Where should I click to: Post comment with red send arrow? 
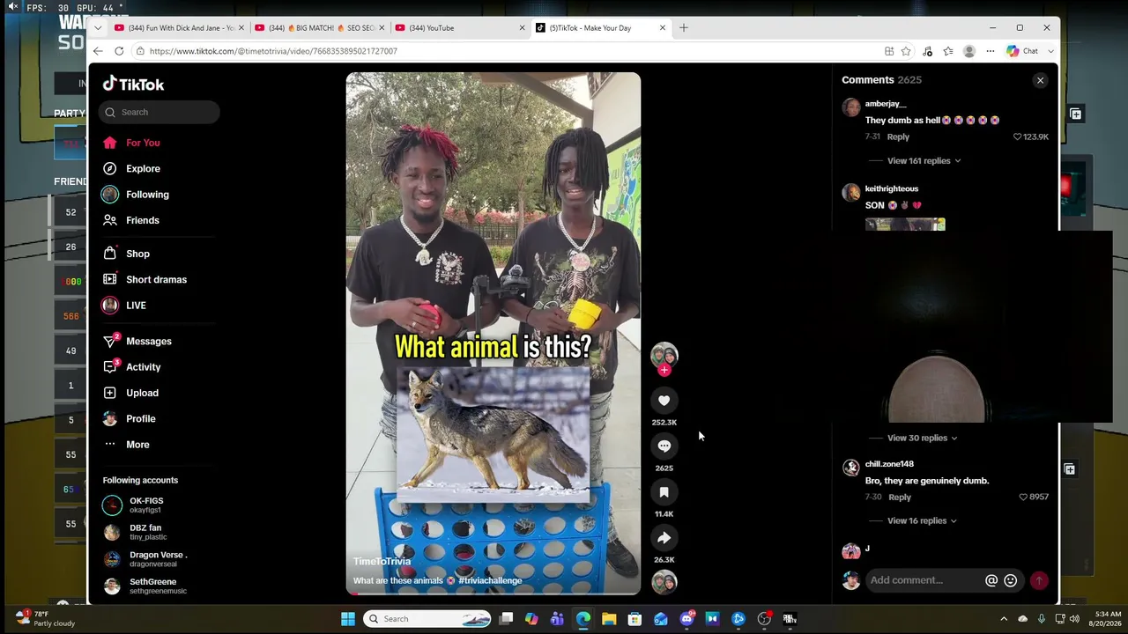pos(1039,580)
